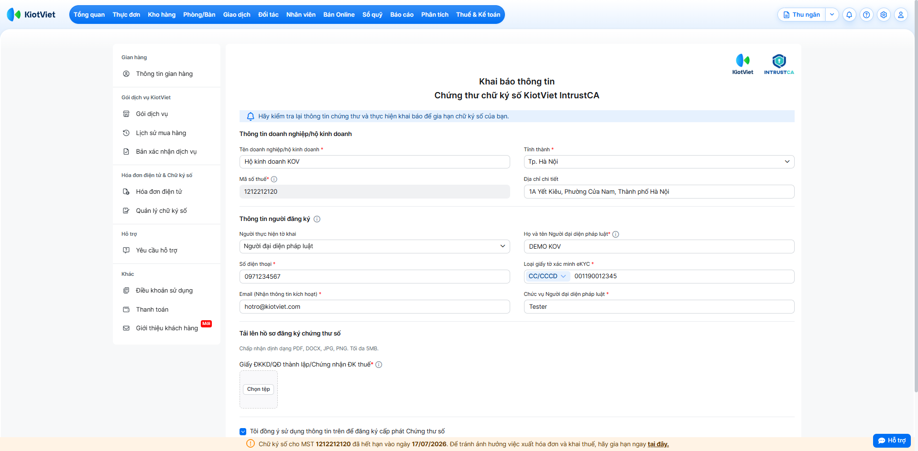Open the Thực đơn menu
Viewport: 918px width, 451px height.
[x=126, y=15]
